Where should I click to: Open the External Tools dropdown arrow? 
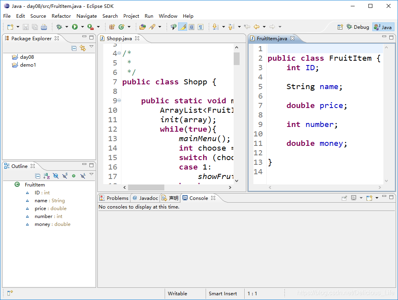(98, 27)
